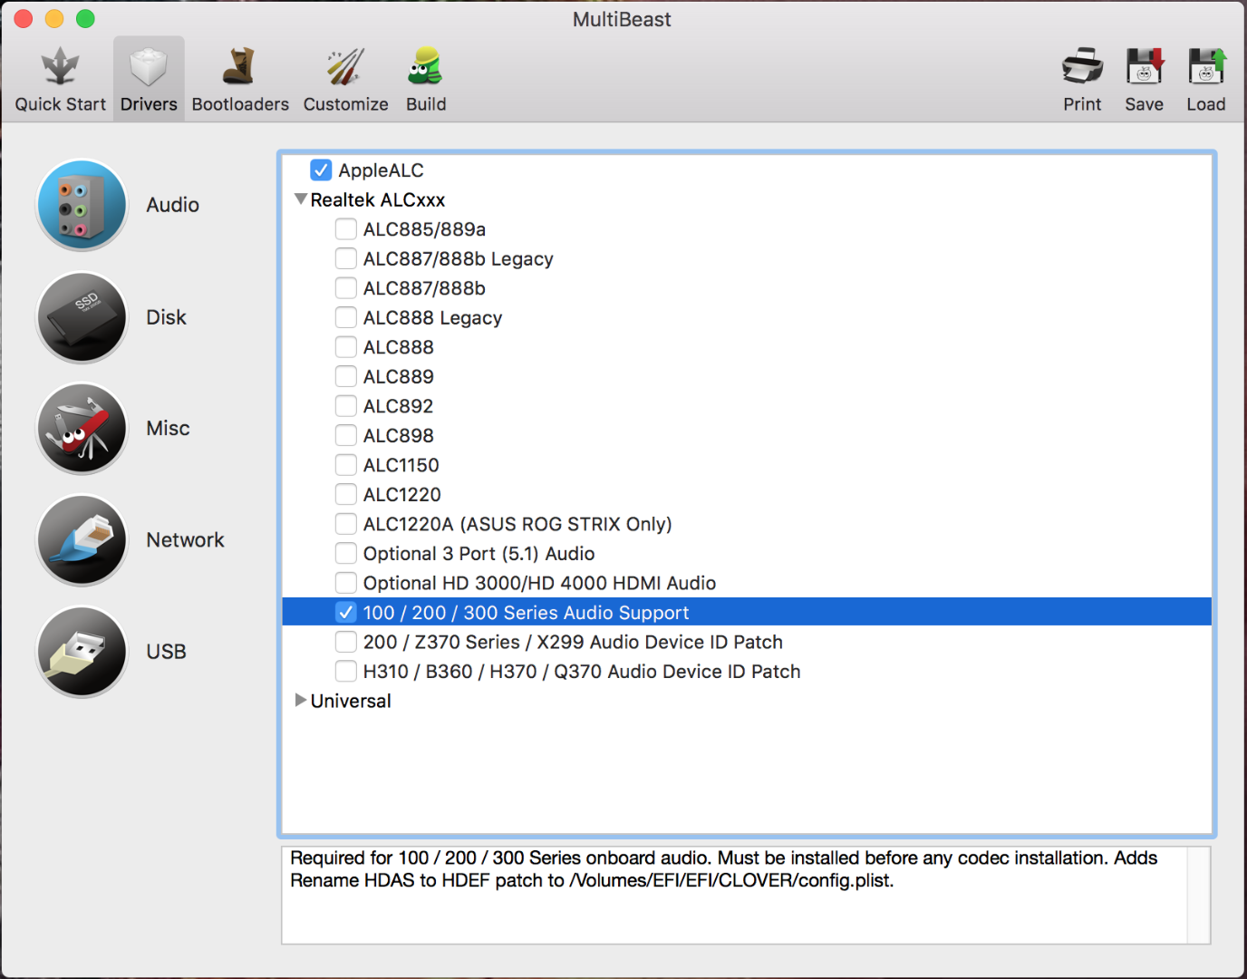Screen dimensions: 1247x979
Task: Enable Optional 3 Port (5.1) Audio checkbox
Action: (x=345, y=554)
